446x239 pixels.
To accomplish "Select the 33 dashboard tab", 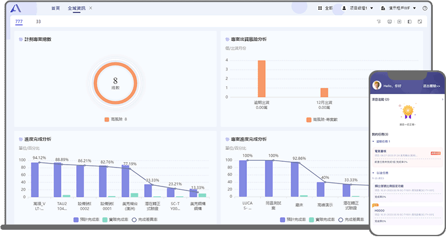I will point(38,22).
